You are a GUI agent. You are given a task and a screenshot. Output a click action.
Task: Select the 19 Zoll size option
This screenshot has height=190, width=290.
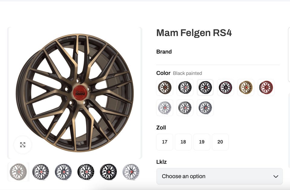point(202,142)
